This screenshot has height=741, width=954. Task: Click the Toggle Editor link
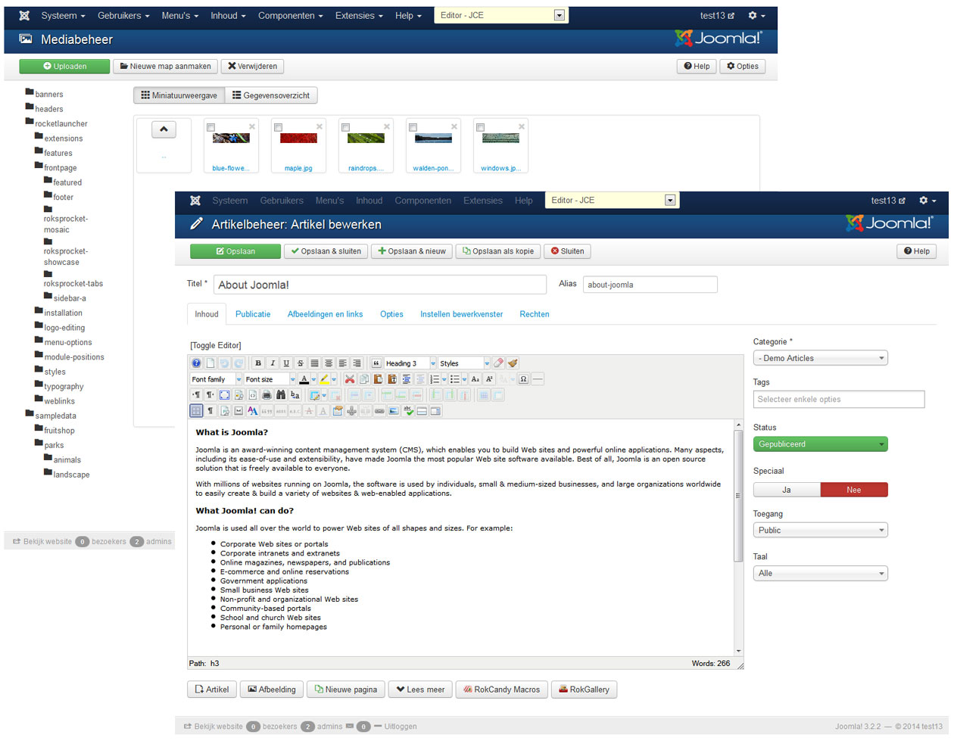(216, 345)
